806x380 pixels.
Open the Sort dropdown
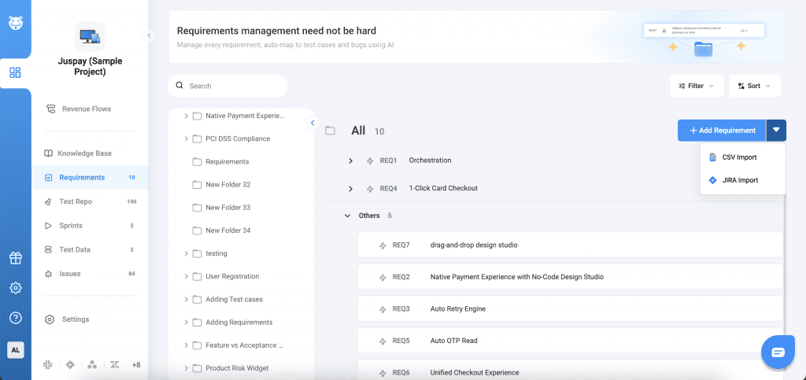point(753,86)
